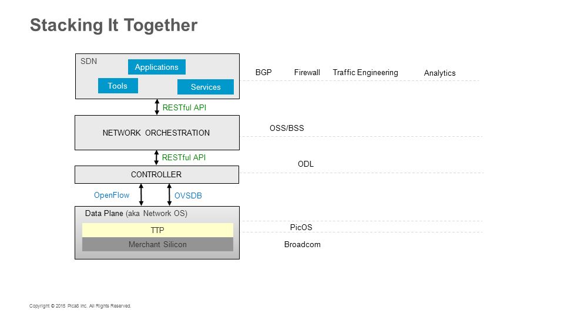The image size is (564, 317).
Task: Click the gray Merchant Silicon bar
Action: (157, 244)
